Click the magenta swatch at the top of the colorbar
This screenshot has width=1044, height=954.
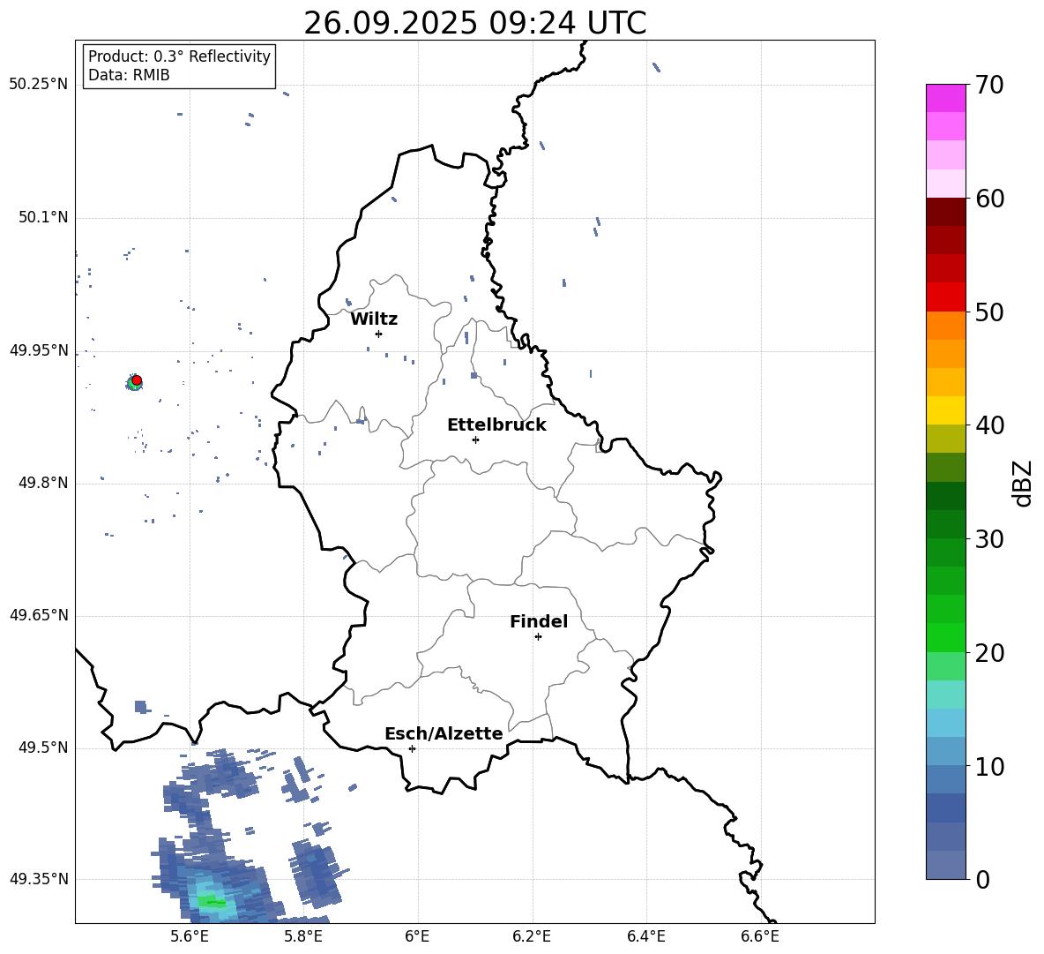coord(945,98)
